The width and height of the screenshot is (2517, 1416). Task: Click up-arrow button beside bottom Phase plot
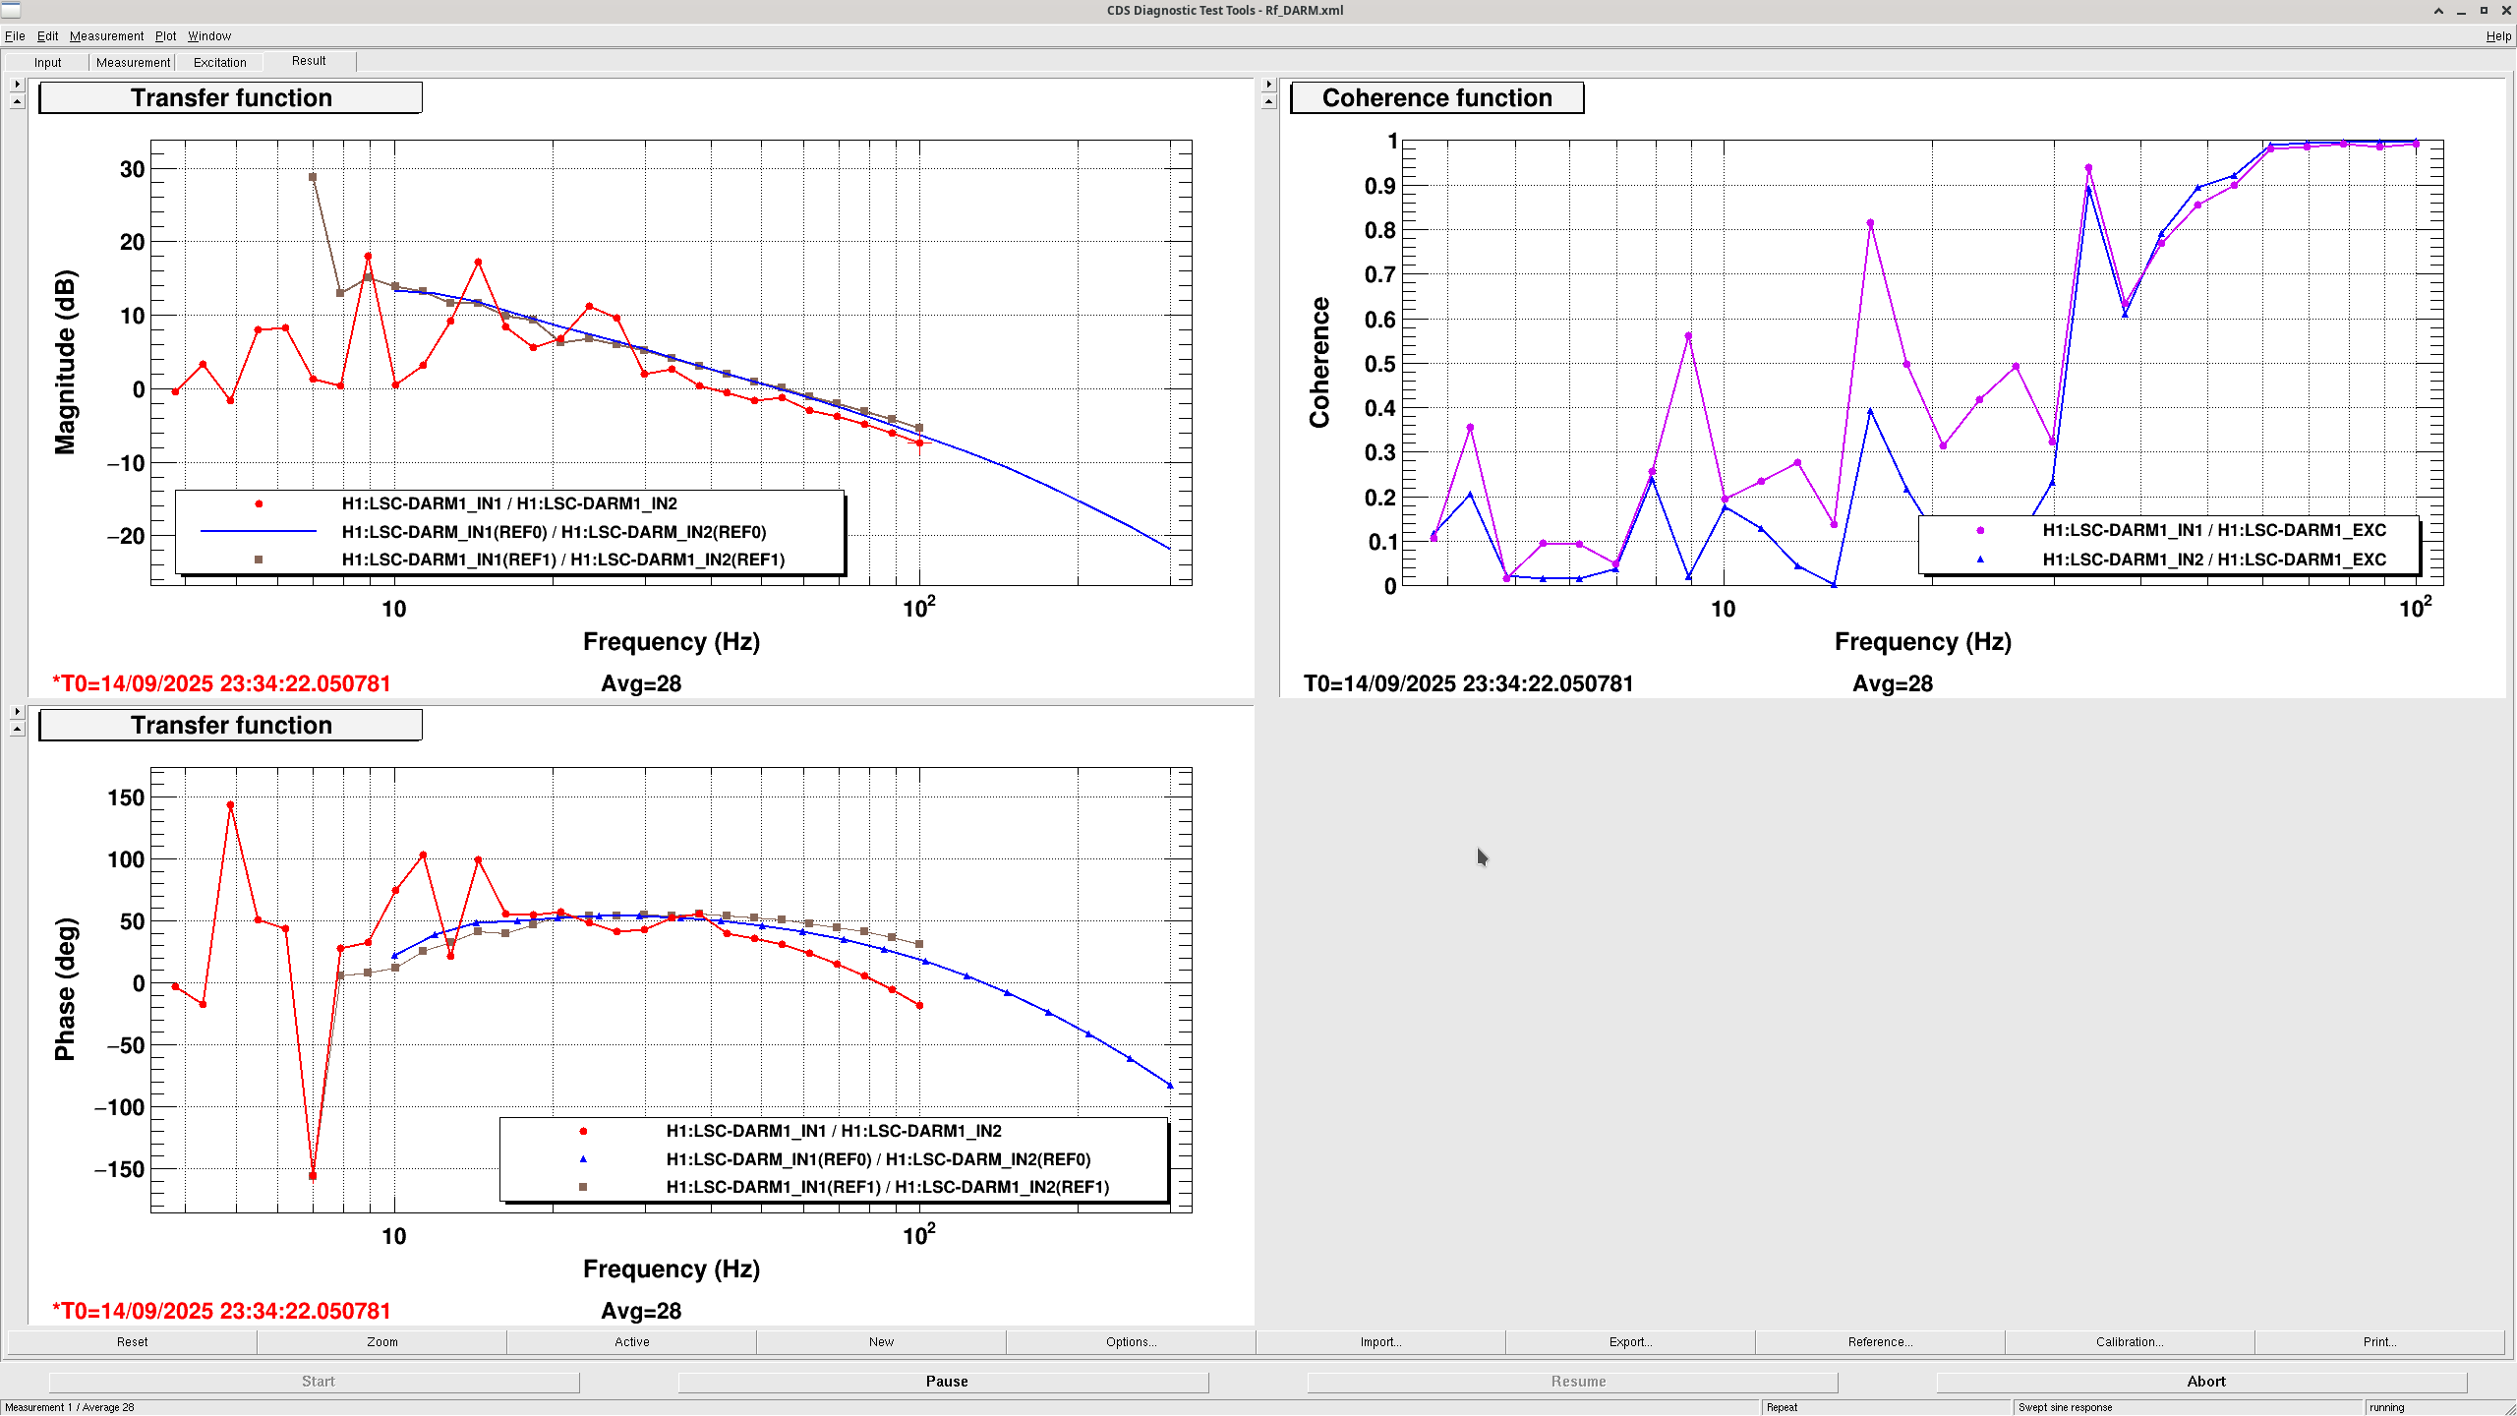click(x=17, y=729)
